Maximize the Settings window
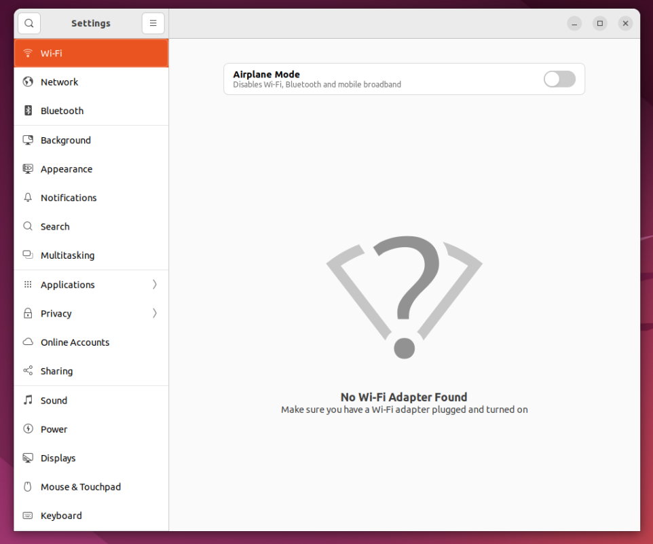 coord(600,23)
